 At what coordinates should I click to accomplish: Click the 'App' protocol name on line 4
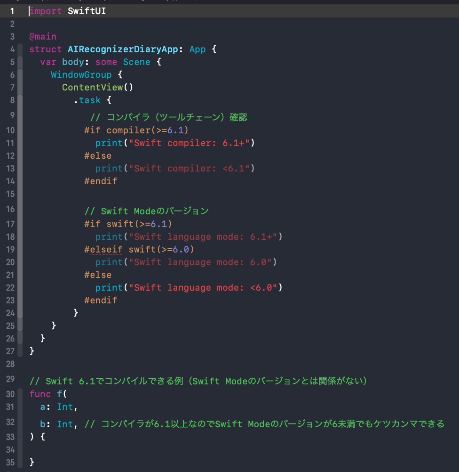click(x=198, y=49)
